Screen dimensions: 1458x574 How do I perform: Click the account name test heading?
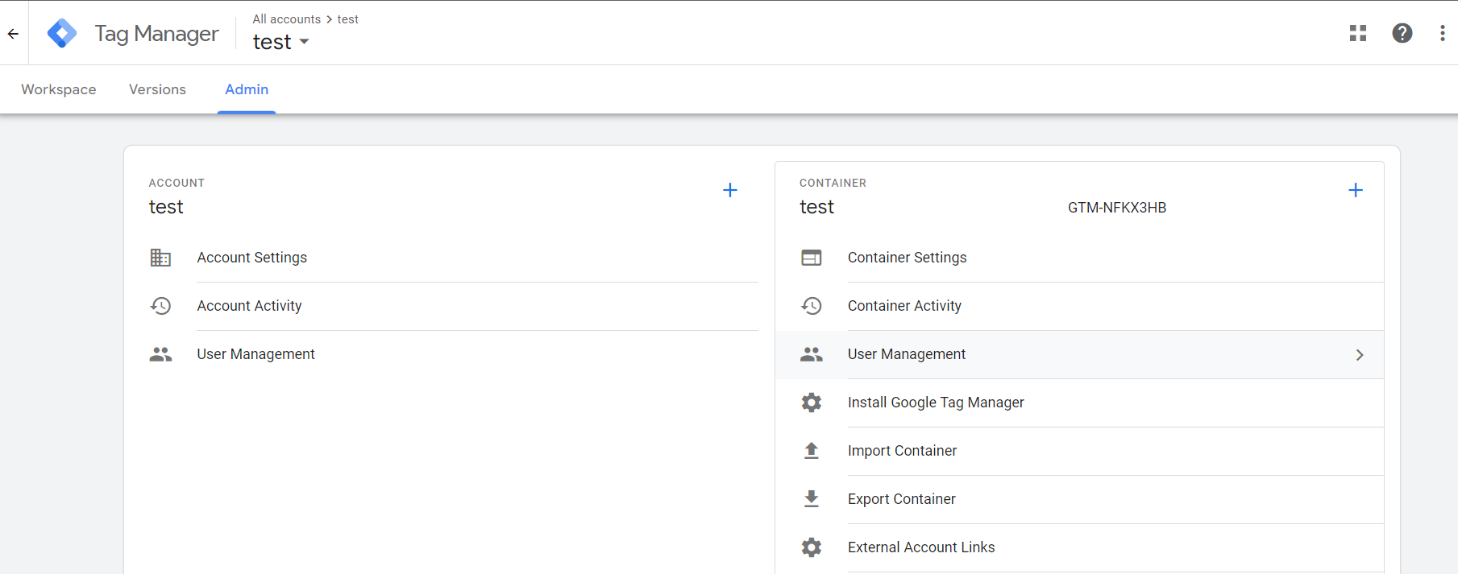click(166, 207)
